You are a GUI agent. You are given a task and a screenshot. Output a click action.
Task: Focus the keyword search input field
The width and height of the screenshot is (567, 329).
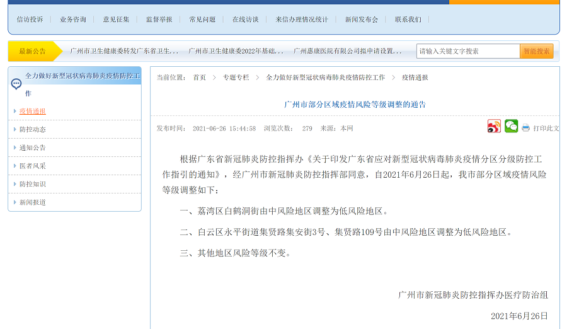coord(468,51)
